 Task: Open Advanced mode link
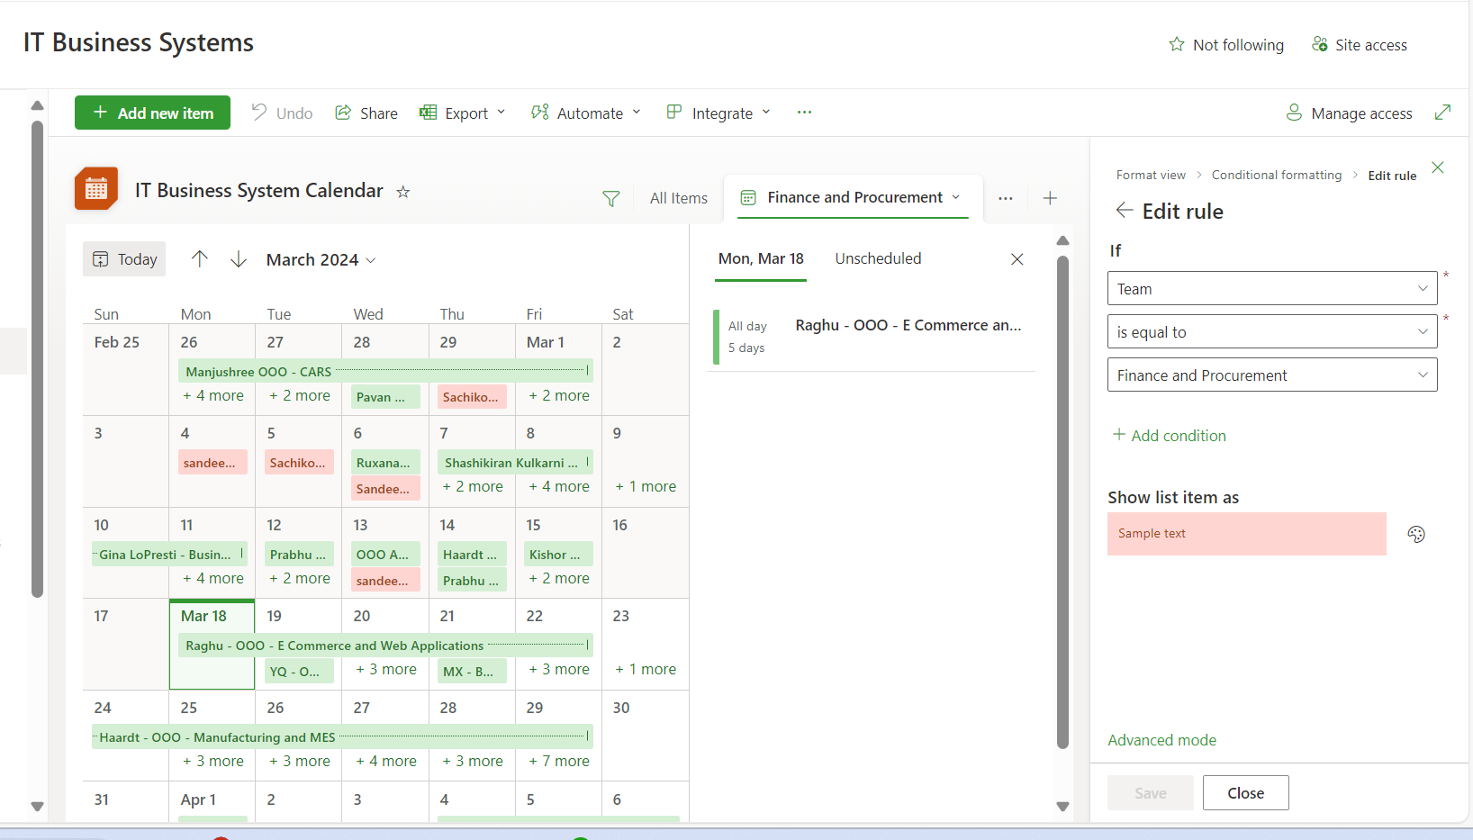pos(1162,740)
